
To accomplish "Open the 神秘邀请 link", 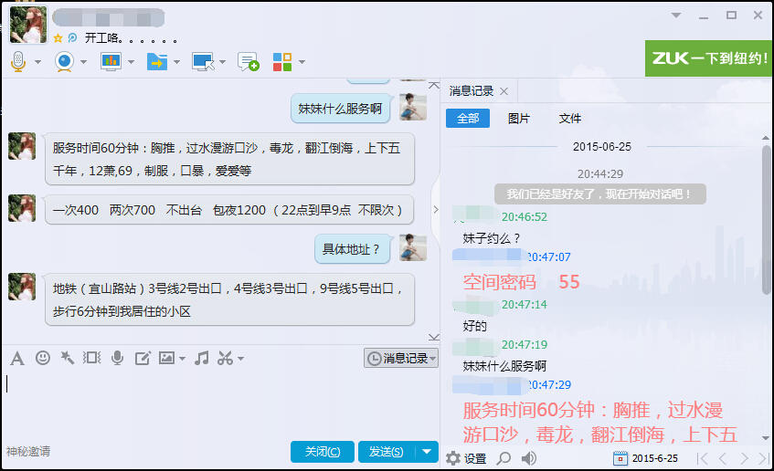I will (x=28, y=451).
